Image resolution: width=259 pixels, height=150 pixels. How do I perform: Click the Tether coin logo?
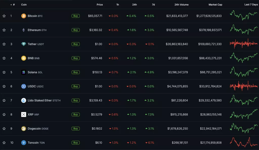point(24,44)
